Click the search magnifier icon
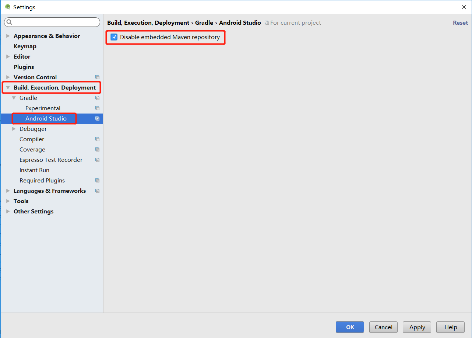Image resolution: width=472 pixels, height=338 pixels. tap(10, 22)
